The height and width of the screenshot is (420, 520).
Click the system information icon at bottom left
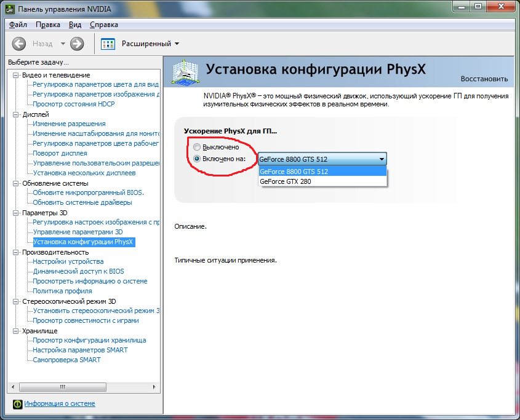pyautogui.click(x=18, y=404)
